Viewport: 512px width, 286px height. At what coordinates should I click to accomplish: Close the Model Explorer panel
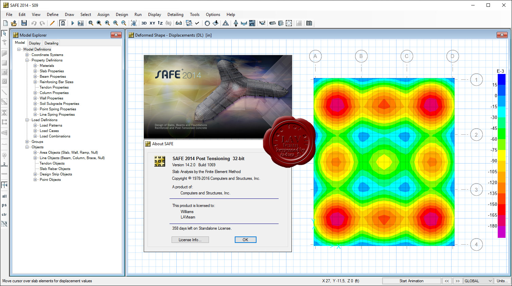[116, 35]
